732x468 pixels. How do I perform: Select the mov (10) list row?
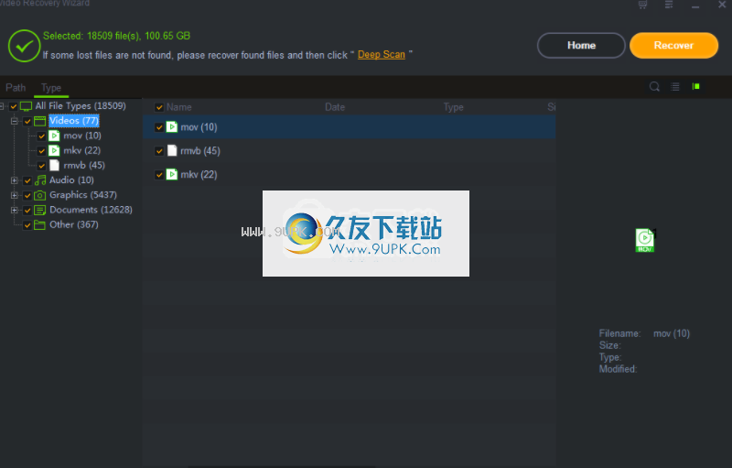[350, 127]
